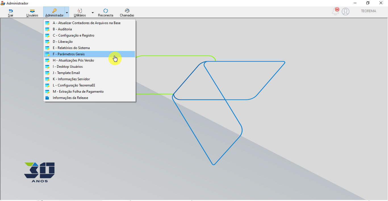The image size is (388, 201).
Task: Open H - Atualizações Pós Versão
Action: coord(89,60)
